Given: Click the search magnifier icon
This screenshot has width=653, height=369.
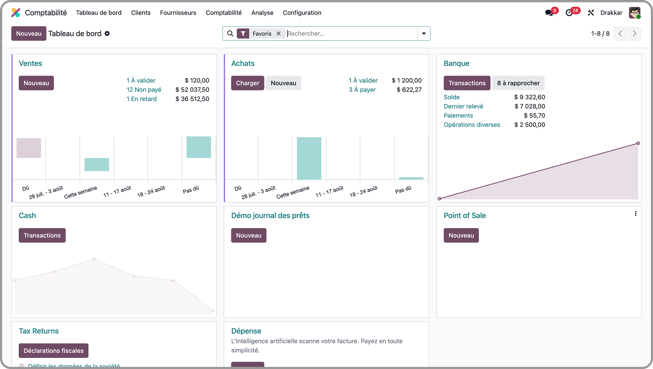Looking at the screenshot, I should [230, 34].
